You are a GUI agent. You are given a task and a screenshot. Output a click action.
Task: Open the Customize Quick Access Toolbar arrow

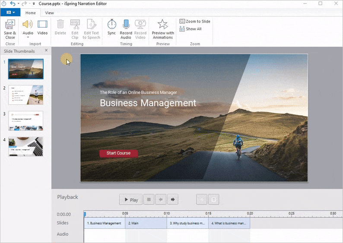34,4
